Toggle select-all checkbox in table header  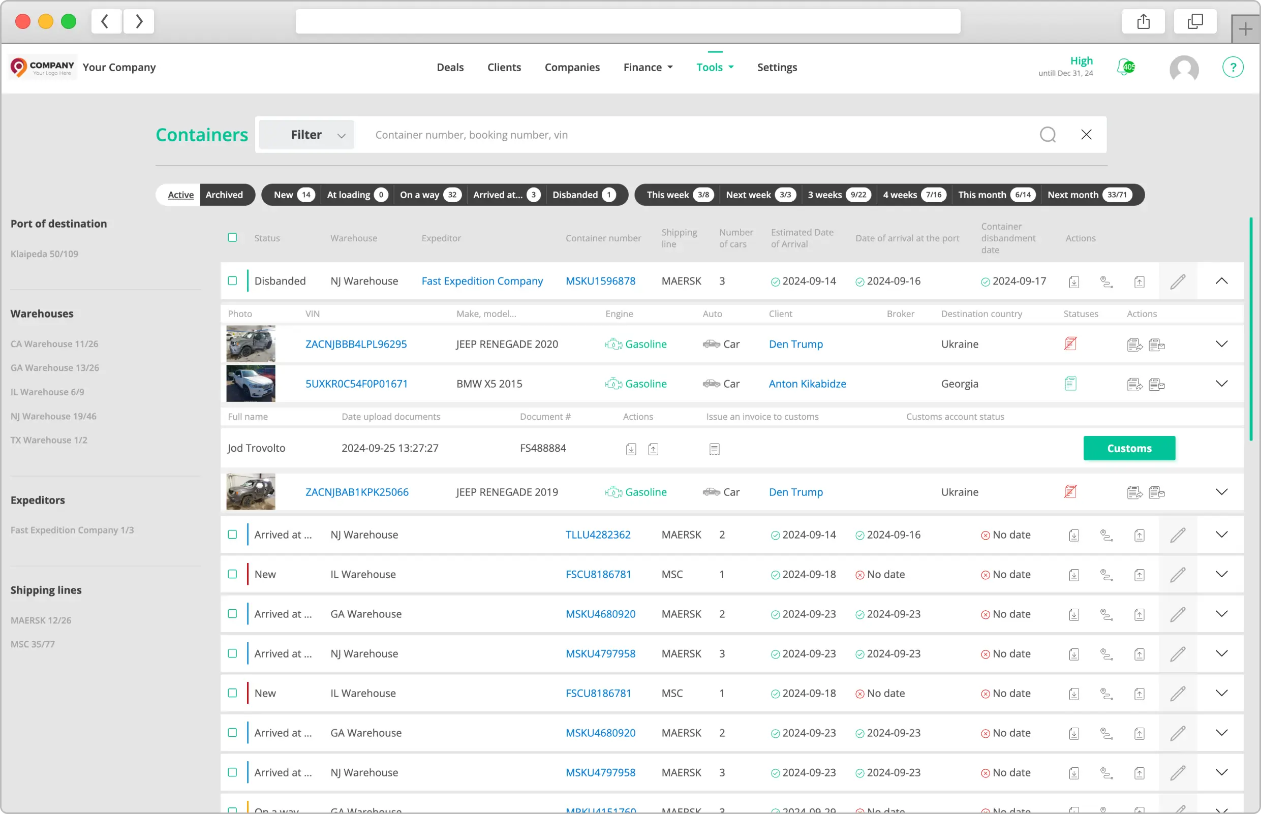(x=232, y=237)
